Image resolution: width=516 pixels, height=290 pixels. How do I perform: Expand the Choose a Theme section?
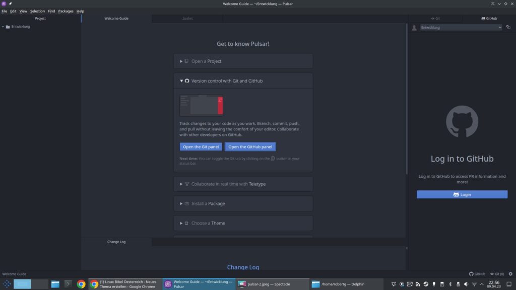[243, 223]
